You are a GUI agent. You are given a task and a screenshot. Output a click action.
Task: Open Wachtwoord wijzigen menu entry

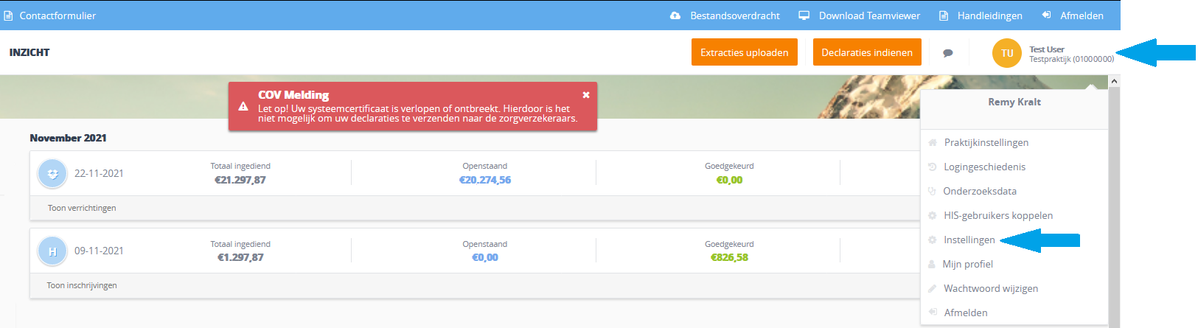point(991,288)
